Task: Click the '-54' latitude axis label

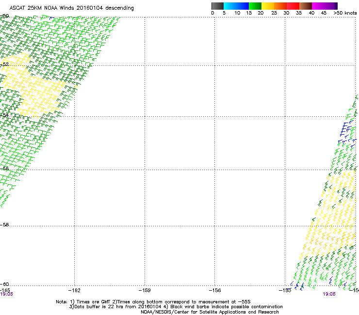Action: 4,115
